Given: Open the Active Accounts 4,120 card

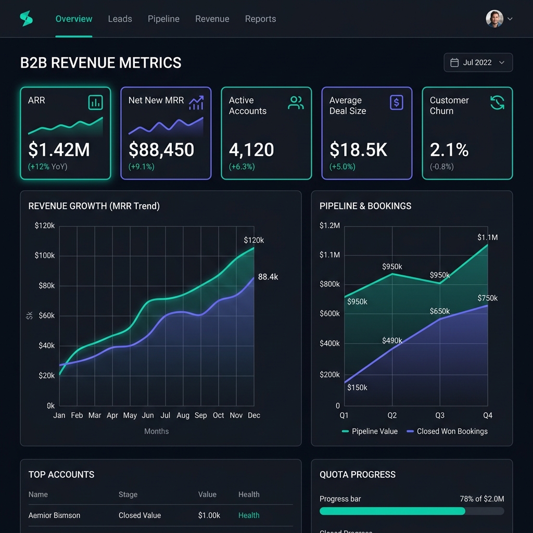Looking at the screenshot, I should coord(266,133).
